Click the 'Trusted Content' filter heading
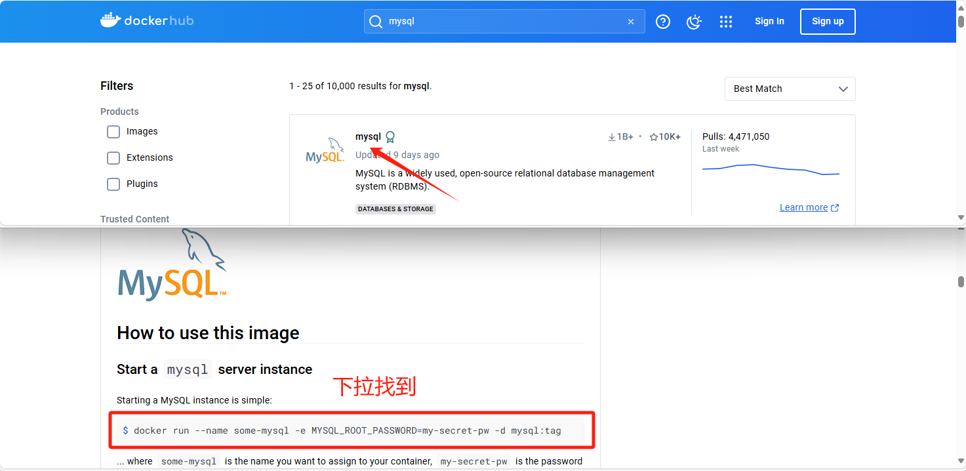Image resolution: width=966 pixels, height=471 pixels. [134, 219]
